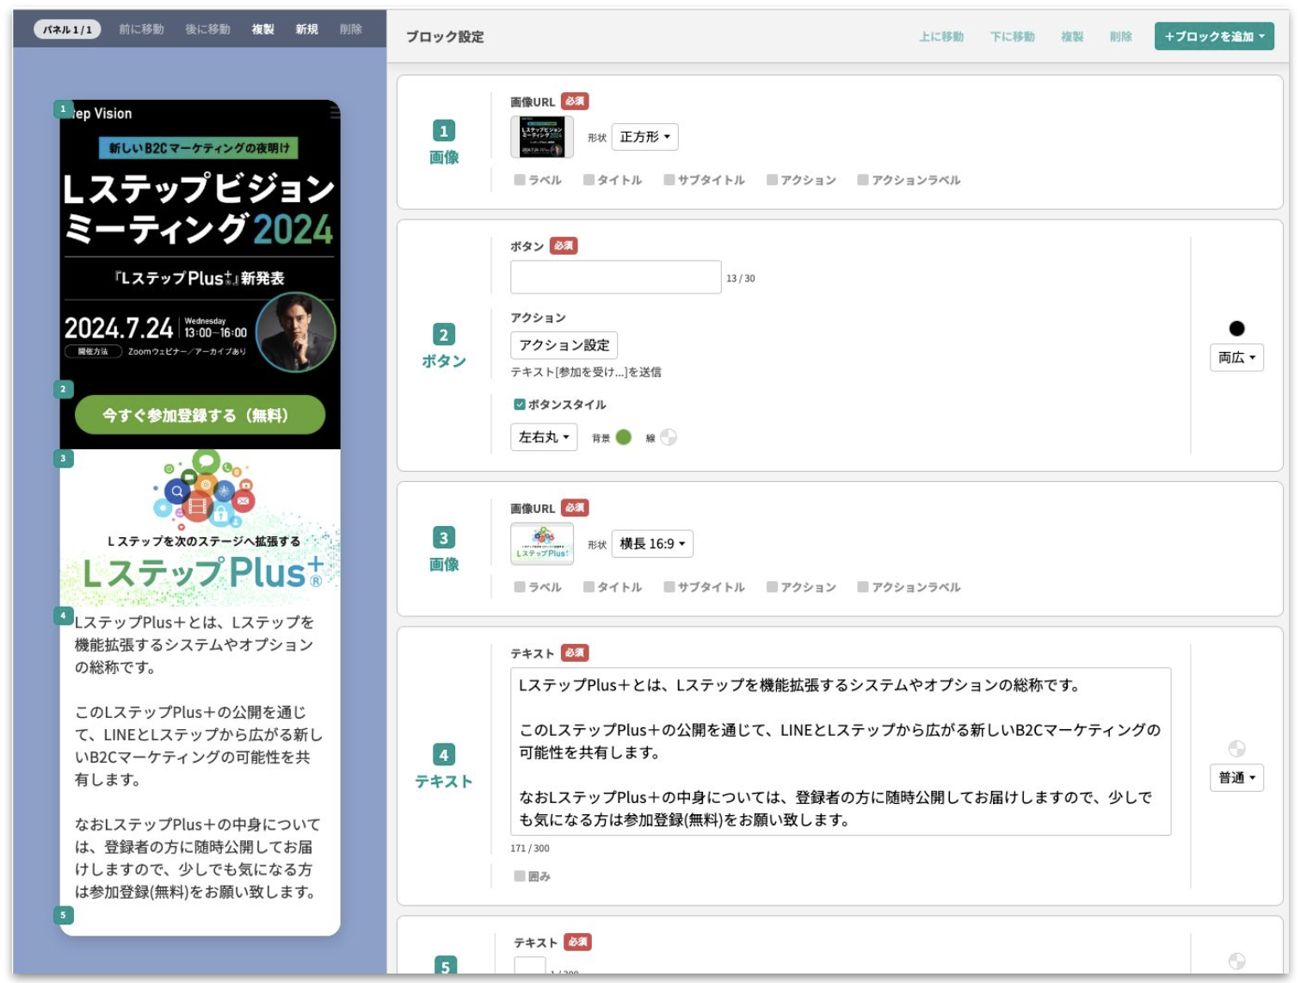Expand the 横長 16:9 shape dropdown
The image size is (1313, 983).
click(651, 544)
